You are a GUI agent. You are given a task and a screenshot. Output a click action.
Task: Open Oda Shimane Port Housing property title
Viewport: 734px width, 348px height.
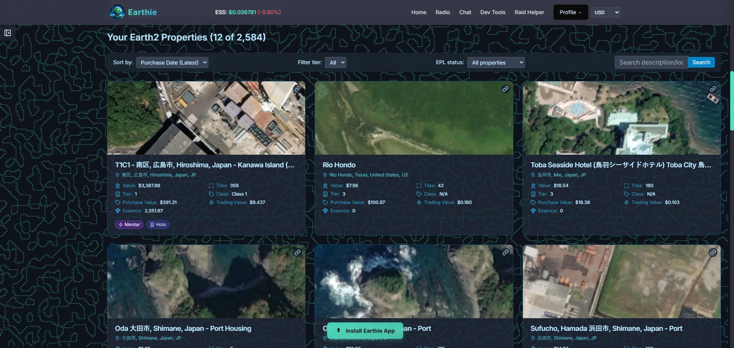183,329
